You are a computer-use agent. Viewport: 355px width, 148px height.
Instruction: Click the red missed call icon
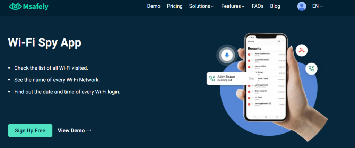tap(302, 50)
